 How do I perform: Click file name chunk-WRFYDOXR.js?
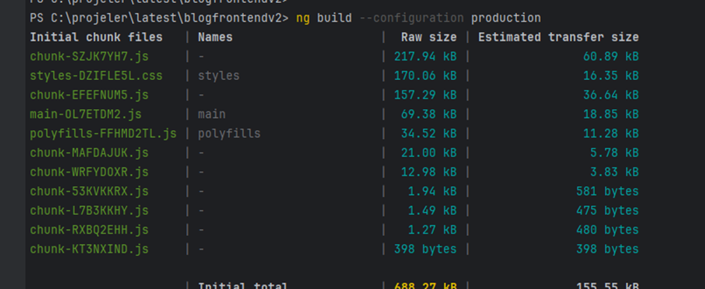point(89,173)
